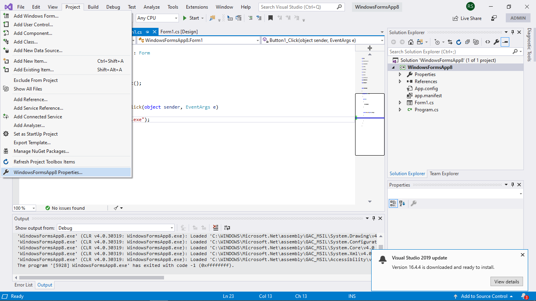The width and height of the screenshot is (536, 301).
Task: Open the Build menu
Action: (x=93, y=7)
